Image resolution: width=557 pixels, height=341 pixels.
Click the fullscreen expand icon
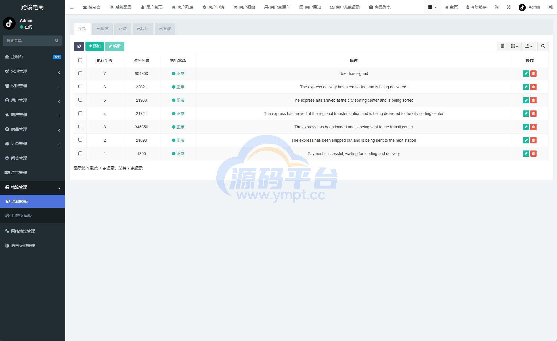pyautogui.click(x=508, y=7)
